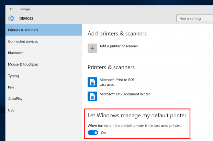Select Microsoft XPS Document Writer name
Screen dimensions: 213x141
125,94
